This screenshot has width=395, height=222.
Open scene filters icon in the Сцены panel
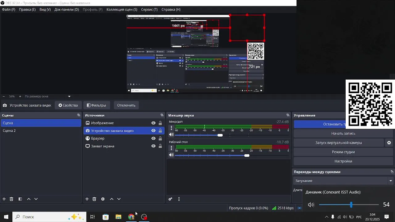coord(20,199)
